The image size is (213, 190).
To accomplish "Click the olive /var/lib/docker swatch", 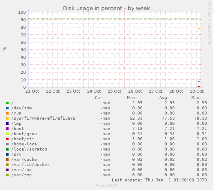I will tap(7, 165).
